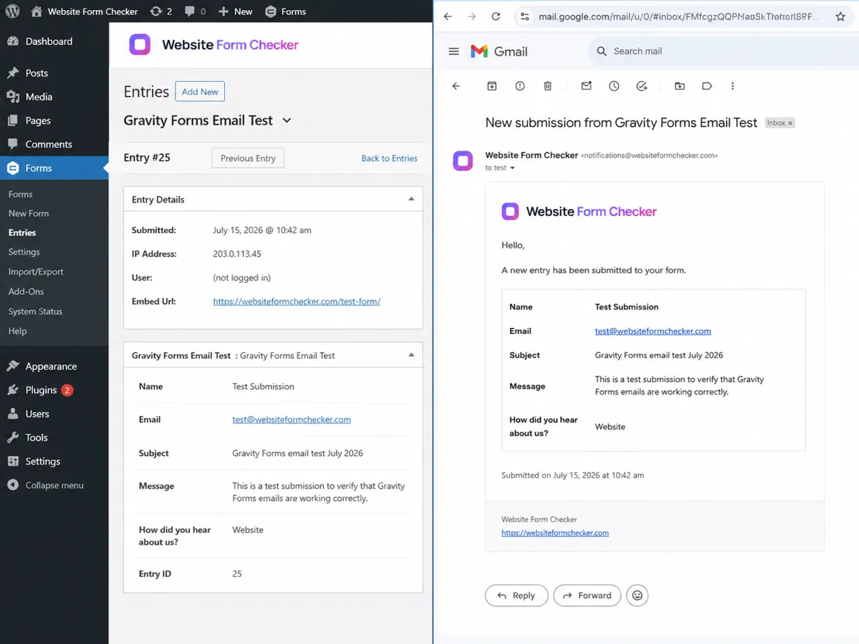Click the Search mail field
This screenshot has width=859, height=644.
[x=725, y=52]
